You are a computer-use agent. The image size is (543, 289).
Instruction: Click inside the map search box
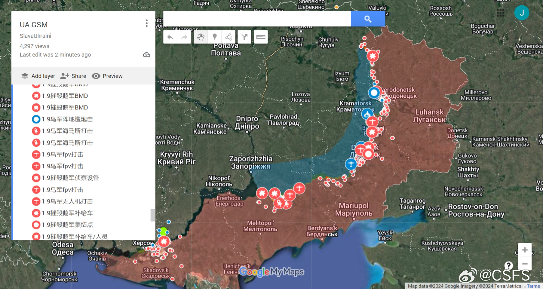coord(257,19)
